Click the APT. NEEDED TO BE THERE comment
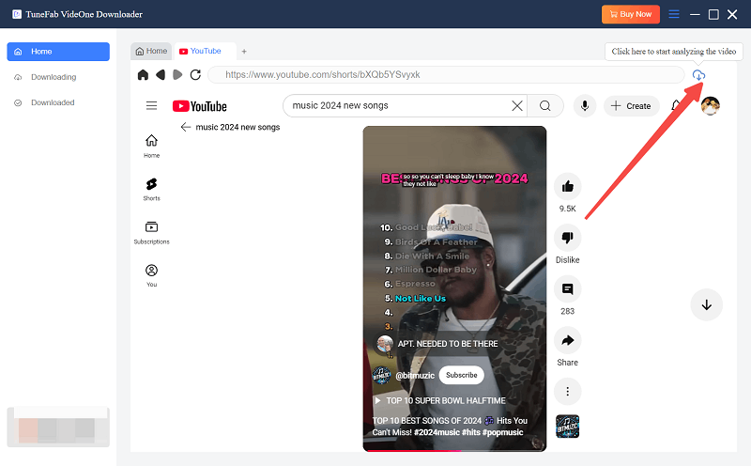 [x=448, y=344]
